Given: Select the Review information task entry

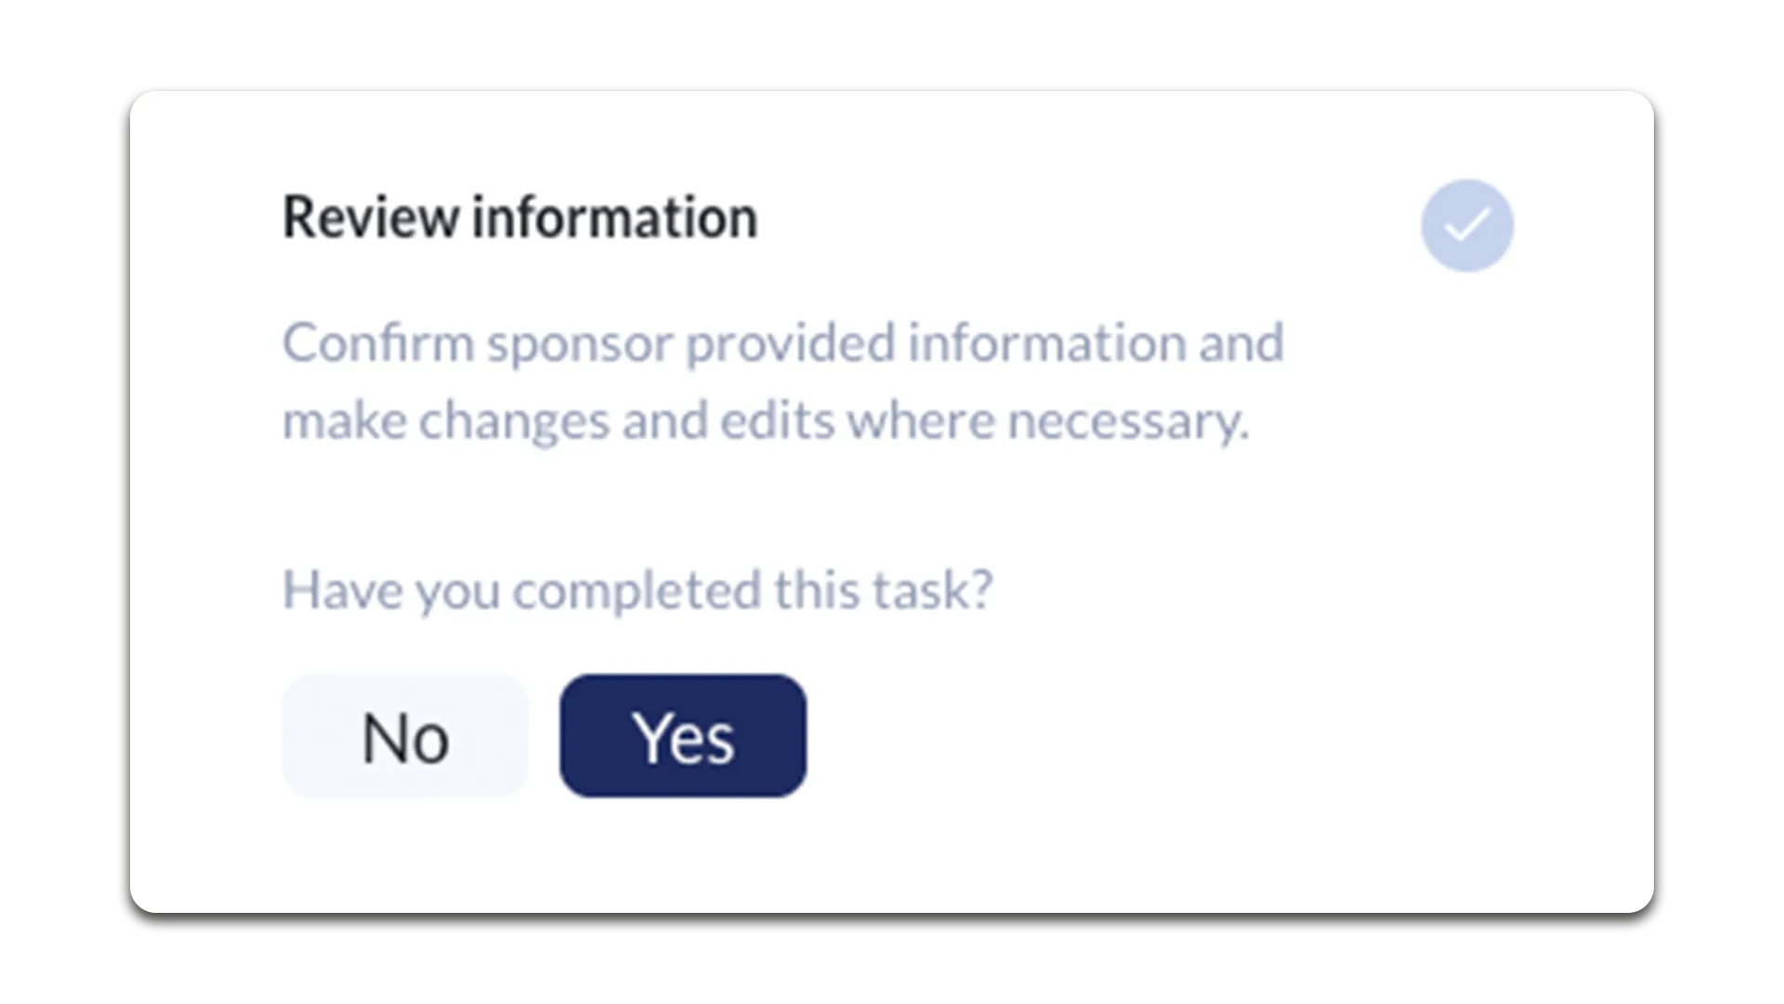Looking at the screenshot, I should tap(518, 217).
